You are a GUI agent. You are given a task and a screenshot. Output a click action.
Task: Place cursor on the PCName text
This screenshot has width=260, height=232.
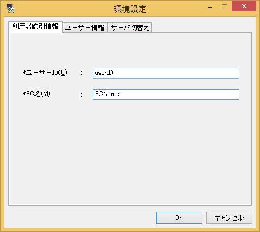click(x=107, y=94)
